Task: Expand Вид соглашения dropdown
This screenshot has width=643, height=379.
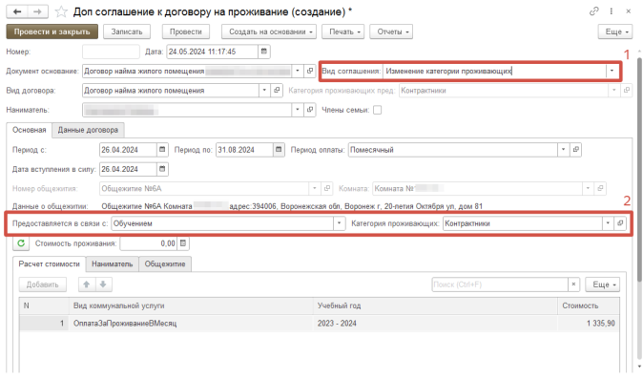Action: point(612,71)
